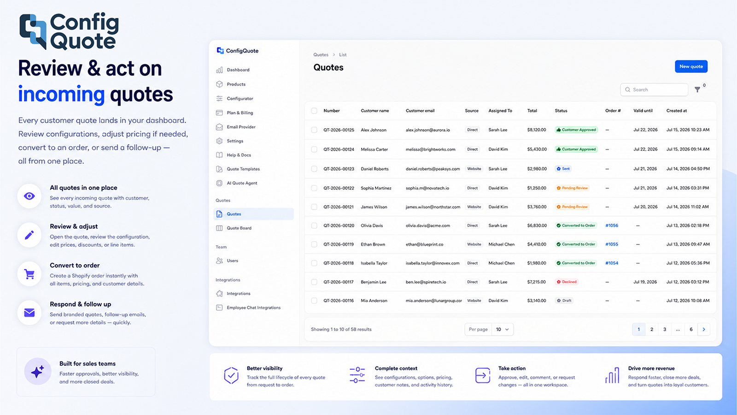Click the Draft status badge

click(x=564, y=301)
